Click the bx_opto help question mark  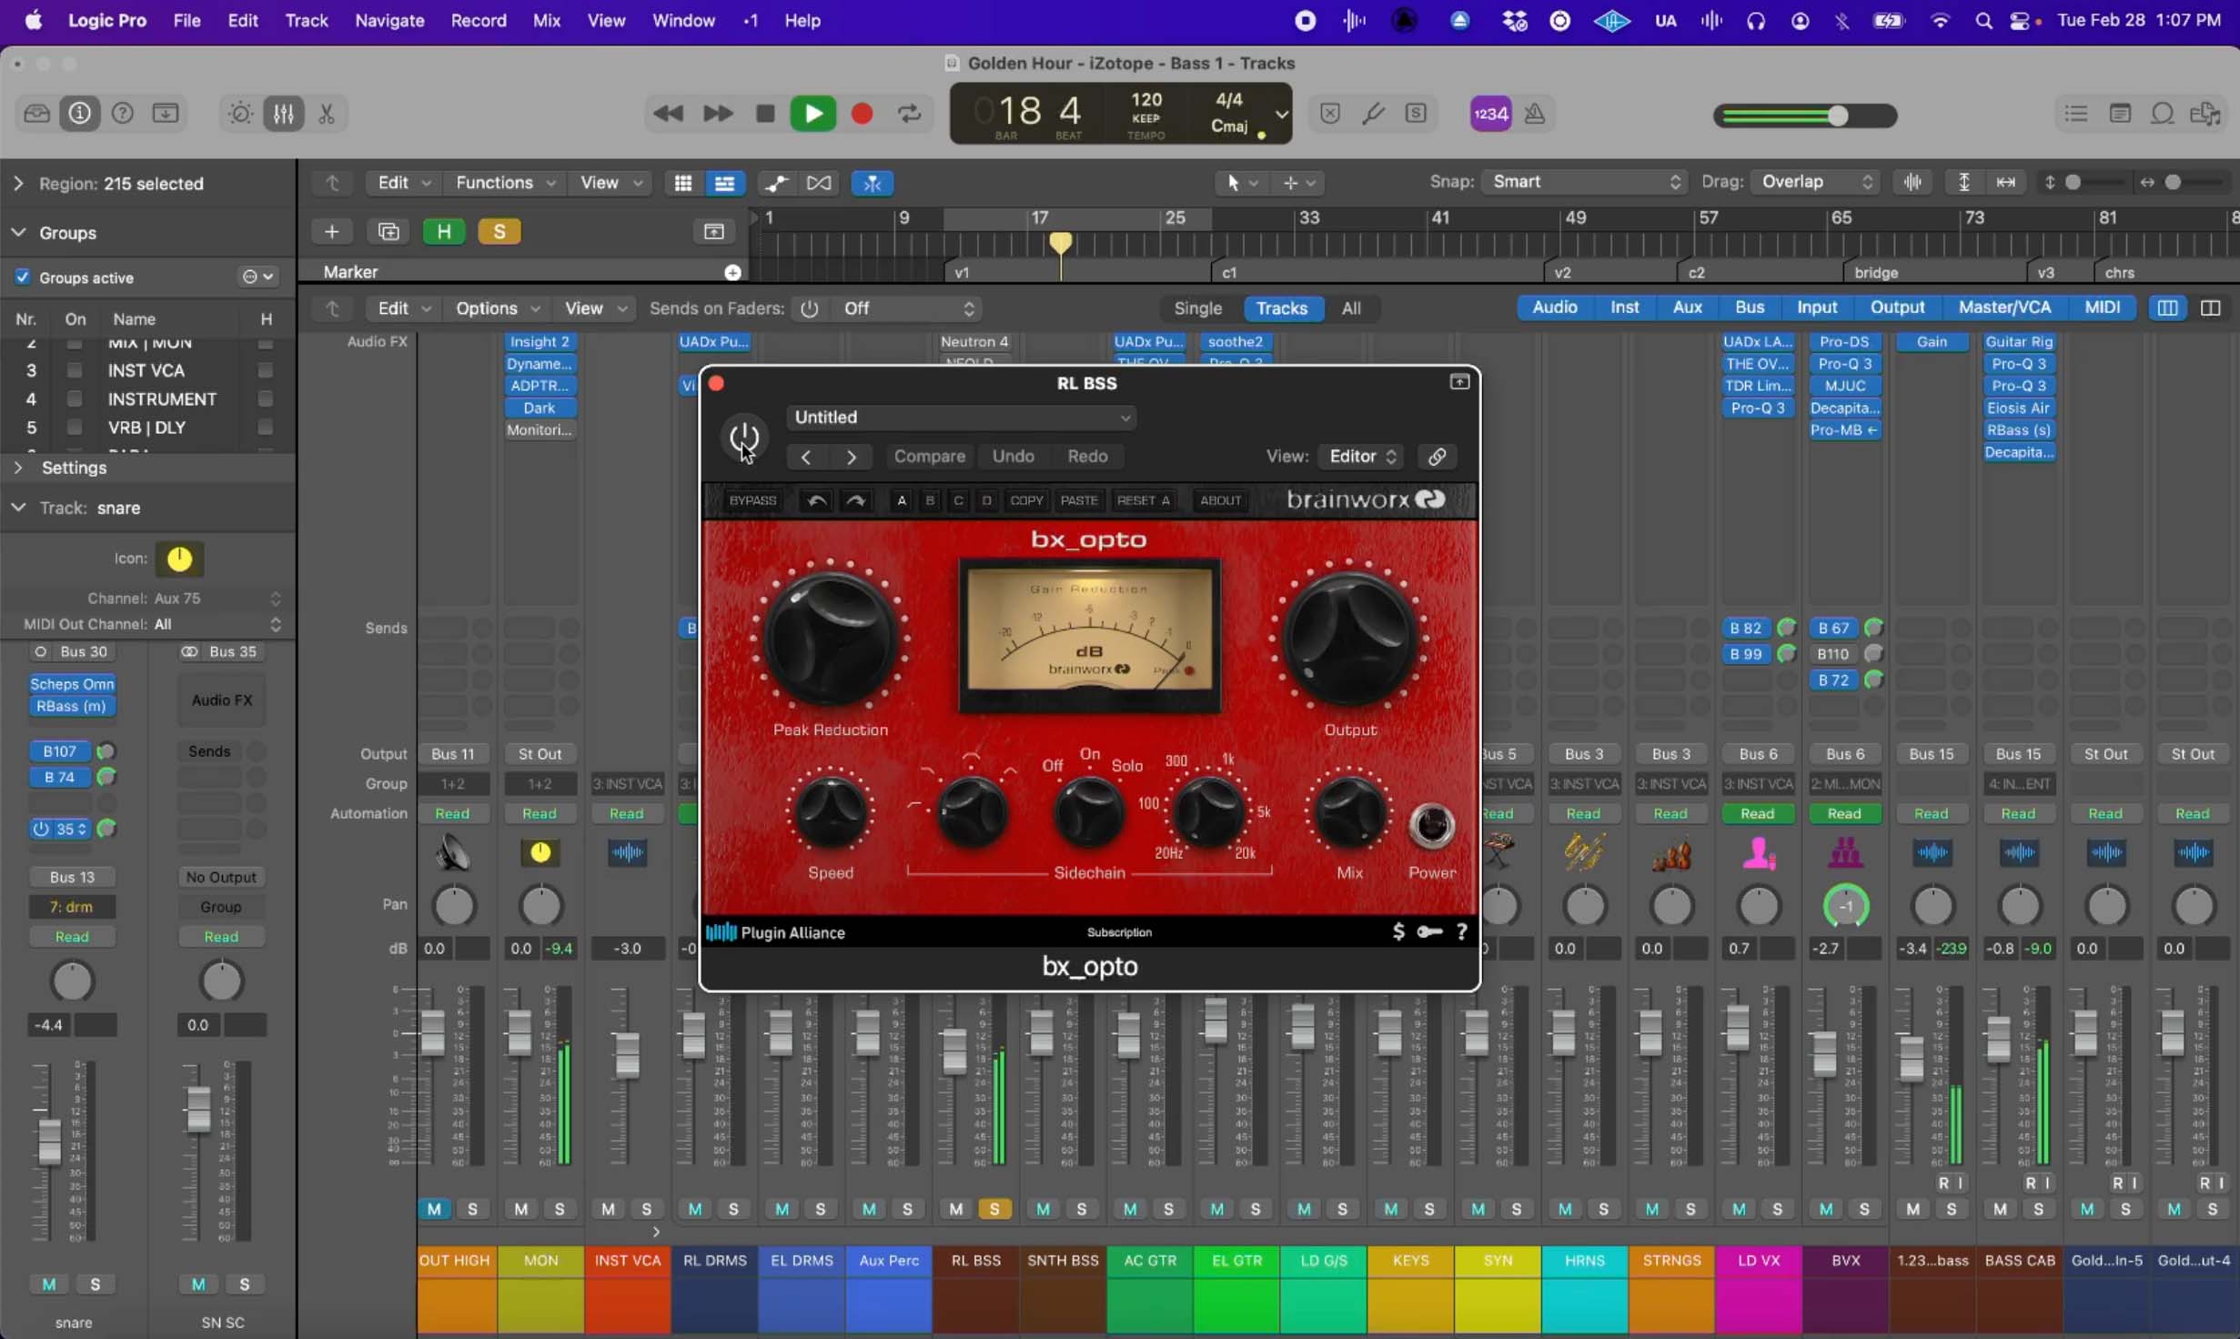click(1461, 931)
